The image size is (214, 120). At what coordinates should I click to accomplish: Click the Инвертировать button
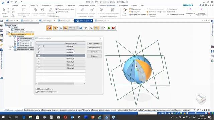(94, 48)
